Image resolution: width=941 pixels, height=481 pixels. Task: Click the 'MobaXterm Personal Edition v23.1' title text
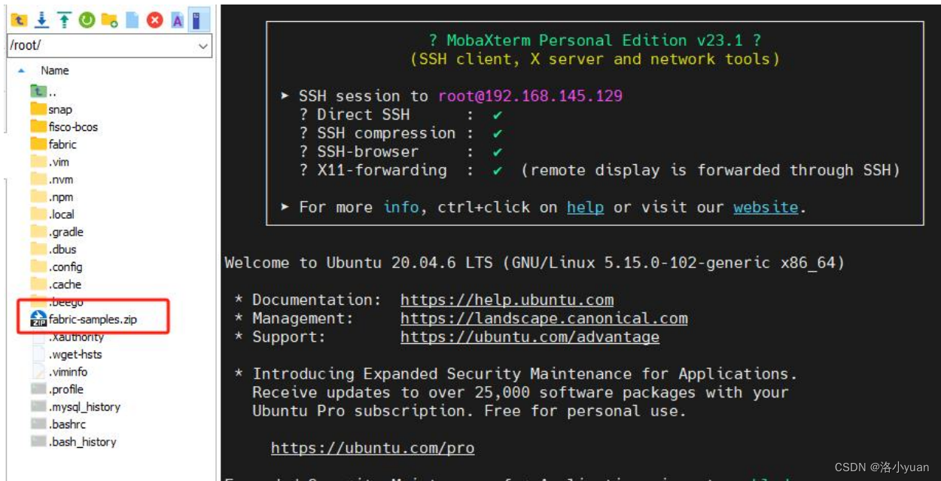[595, 41]
